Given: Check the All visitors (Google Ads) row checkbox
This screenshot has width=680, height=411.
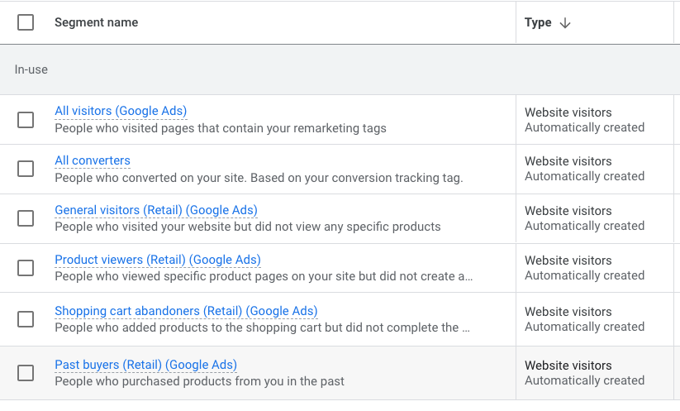Looking at the screenshot, I should [26, 120].
